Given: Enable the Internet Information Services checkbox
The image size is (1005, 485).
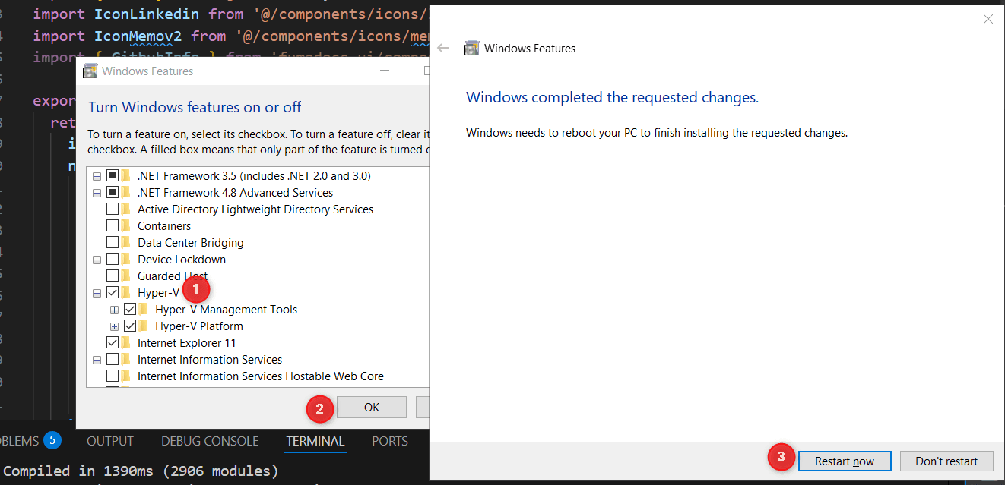Looking at the screenshot, I should pos(113,360).
